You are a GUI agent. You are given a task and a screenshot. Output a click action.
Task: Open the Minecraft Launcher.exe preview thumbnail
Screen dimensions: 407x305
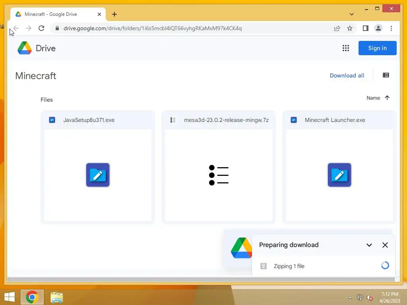[339, 175]
